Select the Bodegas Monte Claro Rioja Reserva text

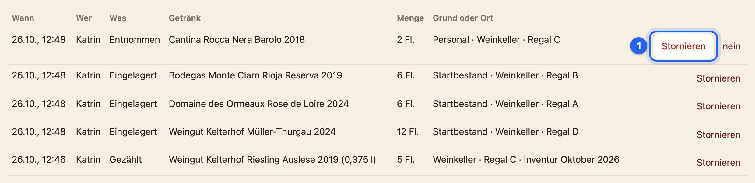coord(255,75)
